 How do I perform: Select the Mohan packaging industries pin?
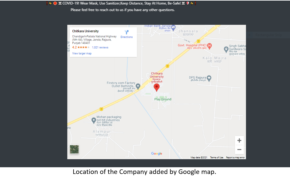click(94, 120)
